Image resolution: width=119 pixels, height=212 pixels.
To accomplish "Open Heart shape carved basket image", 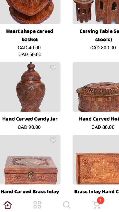I will click(x=30, y=12).
